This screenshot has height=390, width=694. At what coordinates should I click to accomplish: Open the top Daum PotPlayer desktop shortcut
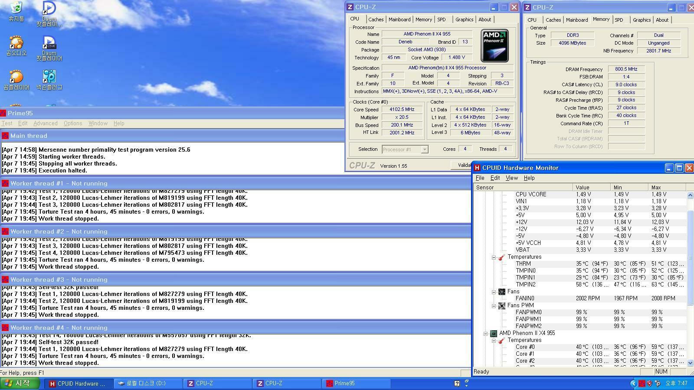pos(49,14)
